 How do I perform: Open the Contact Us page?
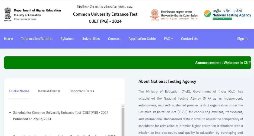click(189, 39)
